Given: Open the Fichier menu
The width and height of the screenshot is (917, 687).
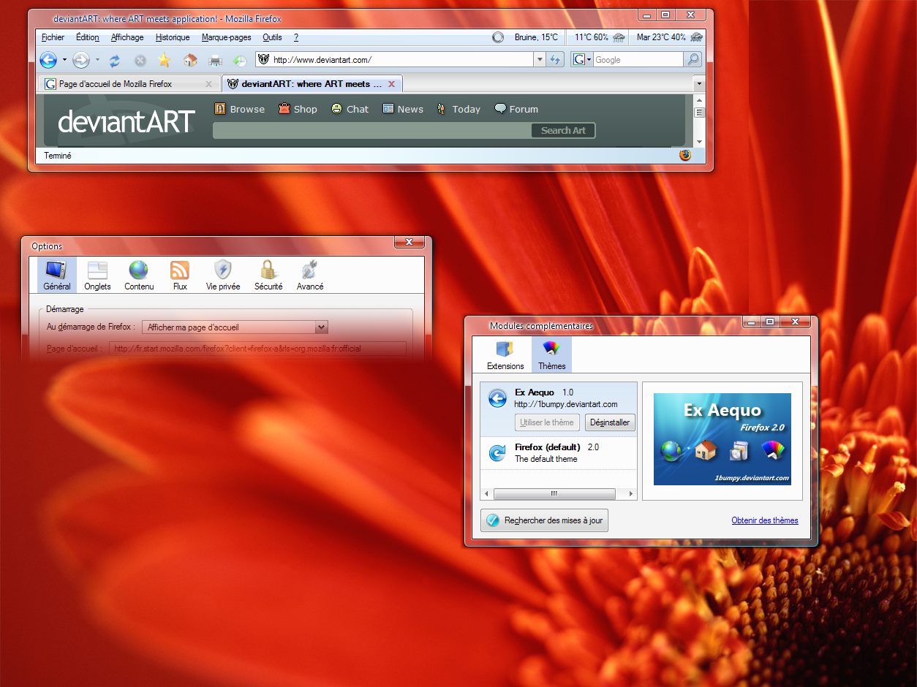Looking at the screenshot, I should pos(53,37).
